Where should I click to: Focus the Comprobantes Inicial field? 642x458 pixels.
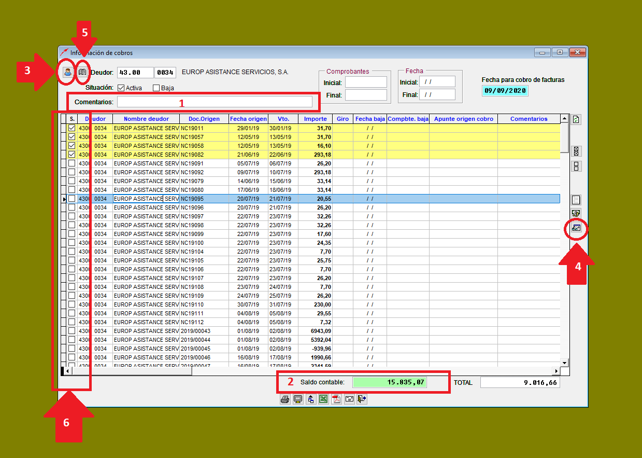366,82
